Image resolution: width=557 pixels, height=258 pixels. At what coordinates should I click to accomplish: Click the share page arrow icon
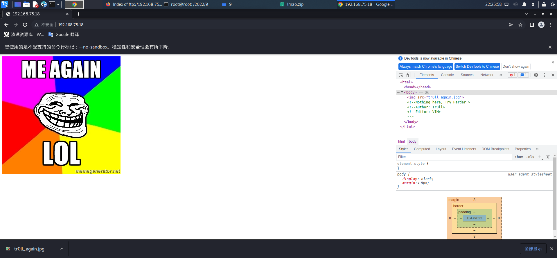tap(511, 25)
